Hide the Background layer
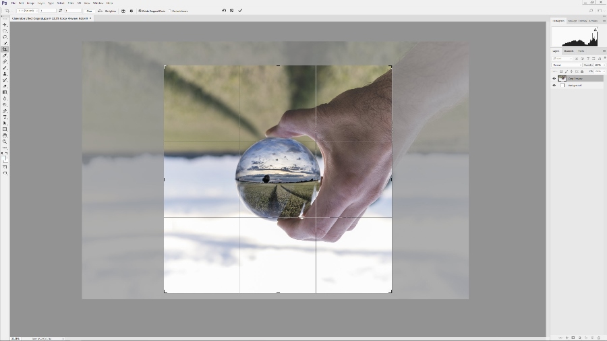Viewport: 607px width, 341px height. point(554,86)
